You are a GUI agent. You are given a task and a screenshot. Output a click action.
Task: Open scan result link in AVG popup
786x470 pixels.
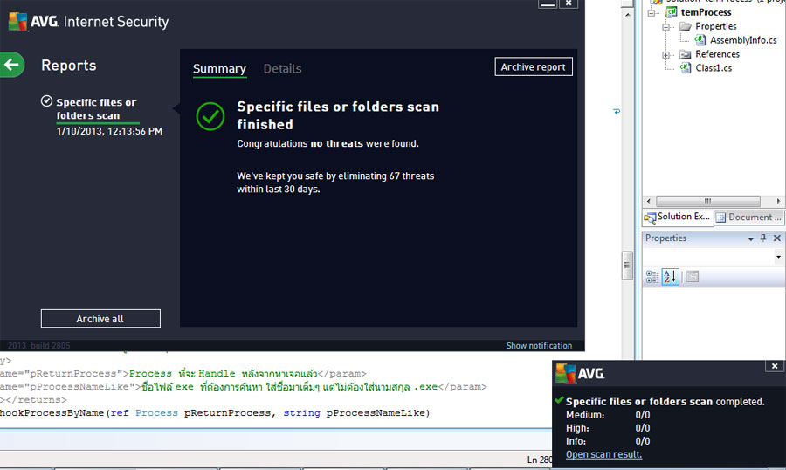pyautogui.click(x=603, y=454)
